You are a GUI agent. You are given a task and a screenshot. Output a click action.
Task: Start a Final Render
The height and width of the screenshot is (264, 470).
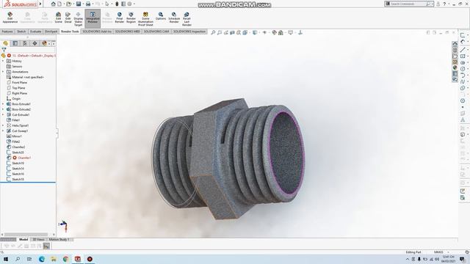click(119, 18)
